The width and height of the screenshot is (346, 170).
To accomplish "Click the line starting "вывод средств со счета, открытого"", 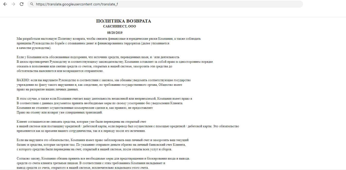I will coord(83,168).
